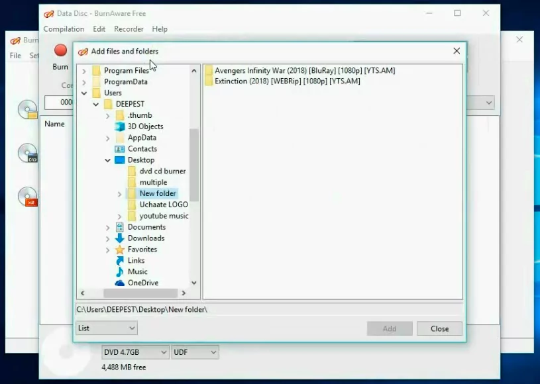Click the Avengers Infinity War folder icon
The image size is (540, 384).
[209, 71]
